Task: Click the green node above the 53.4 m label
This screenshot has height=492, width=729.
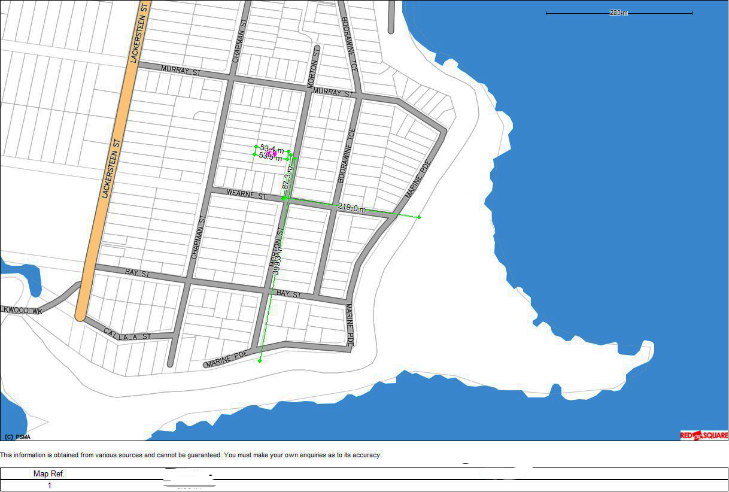Action: pos(256,147)
